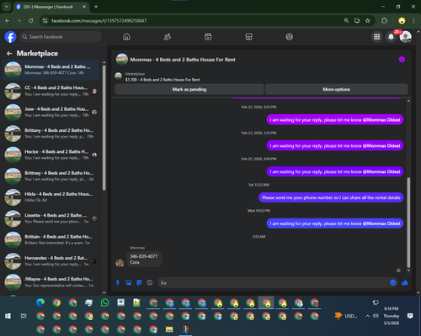Screen dimensions: 421x336
Task: Select the Hernandez conversation in list
Action: click(x=51, y=261)
